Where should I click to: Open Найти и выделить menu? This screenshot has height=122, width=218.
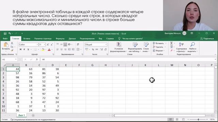192,47
